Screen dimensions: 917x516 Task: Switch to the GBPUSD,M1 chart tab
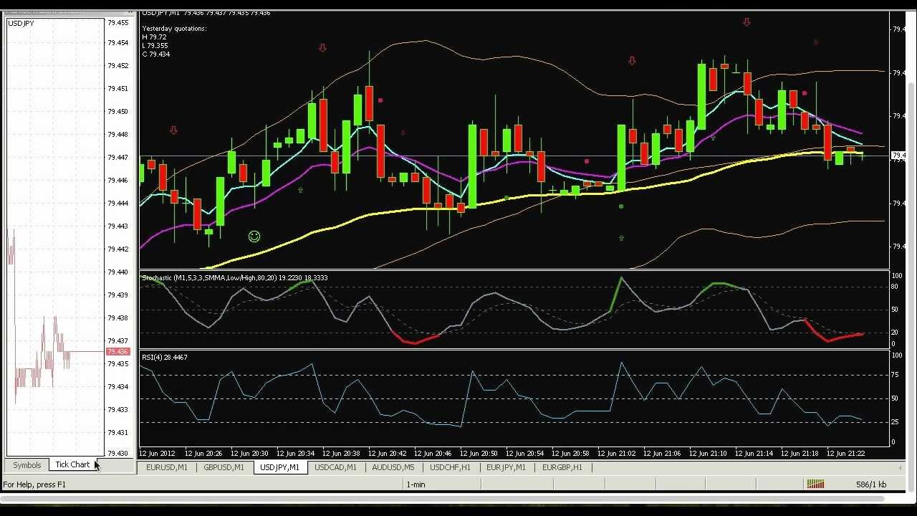click(x=224, y=467)
